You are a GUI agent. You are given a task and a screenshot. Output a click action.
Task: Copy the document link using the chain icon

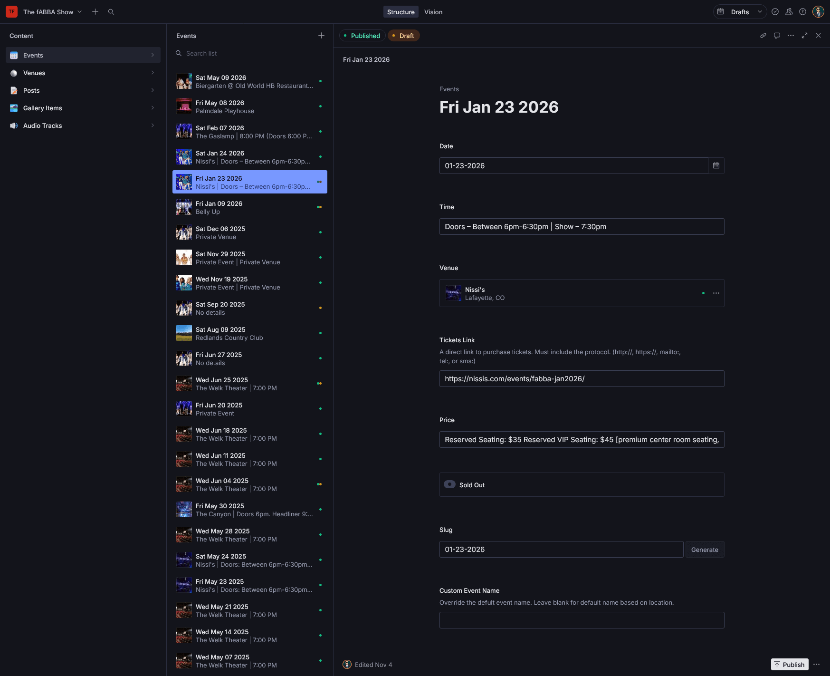tap(763, 35)
